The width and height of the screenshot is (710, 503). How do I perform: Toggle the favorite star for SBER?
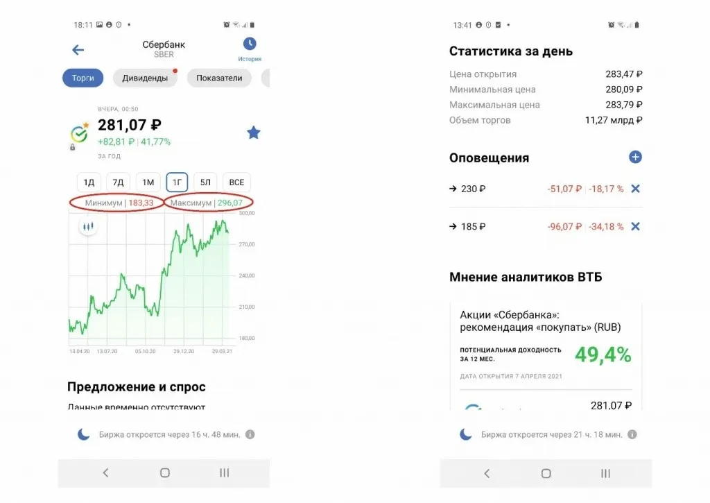coord(254,133)
